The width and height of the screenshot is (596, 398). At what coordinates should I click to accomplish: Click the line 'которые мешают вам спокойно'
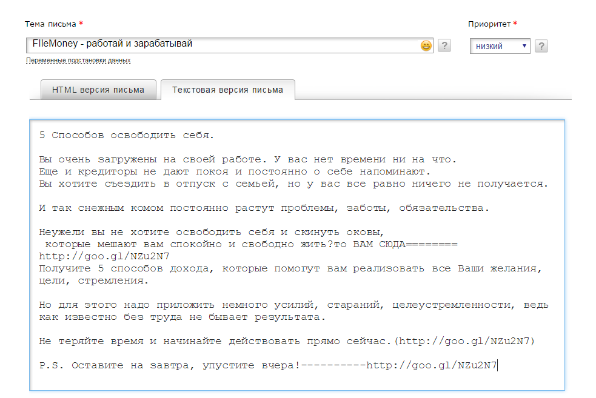tap(251, 245)
